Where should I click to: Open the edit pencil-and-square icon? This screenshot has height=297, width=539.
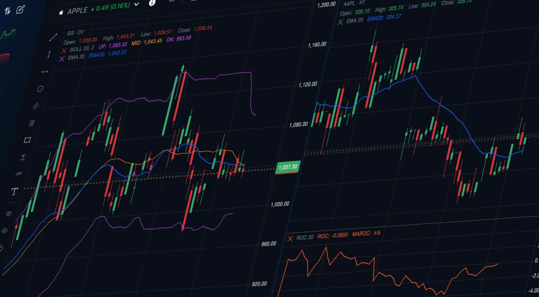click(21, 10)
